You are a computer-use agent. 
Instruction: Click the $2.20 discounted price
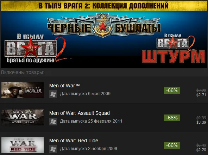click(201, 150)
